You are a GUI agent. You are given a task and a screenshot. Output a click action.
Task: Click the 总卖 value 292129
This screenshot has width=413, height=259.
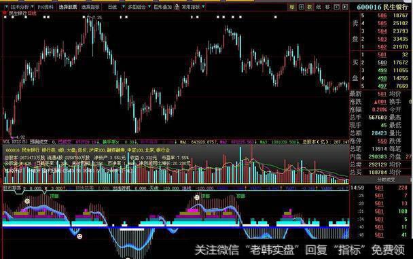378,165
